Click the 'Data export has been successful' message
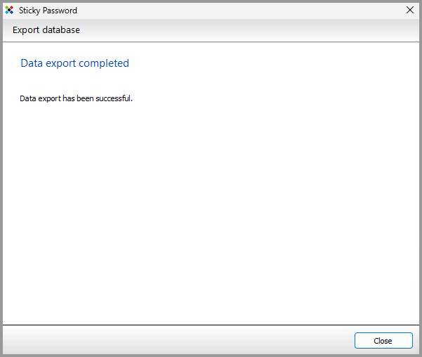 point(76,98)
